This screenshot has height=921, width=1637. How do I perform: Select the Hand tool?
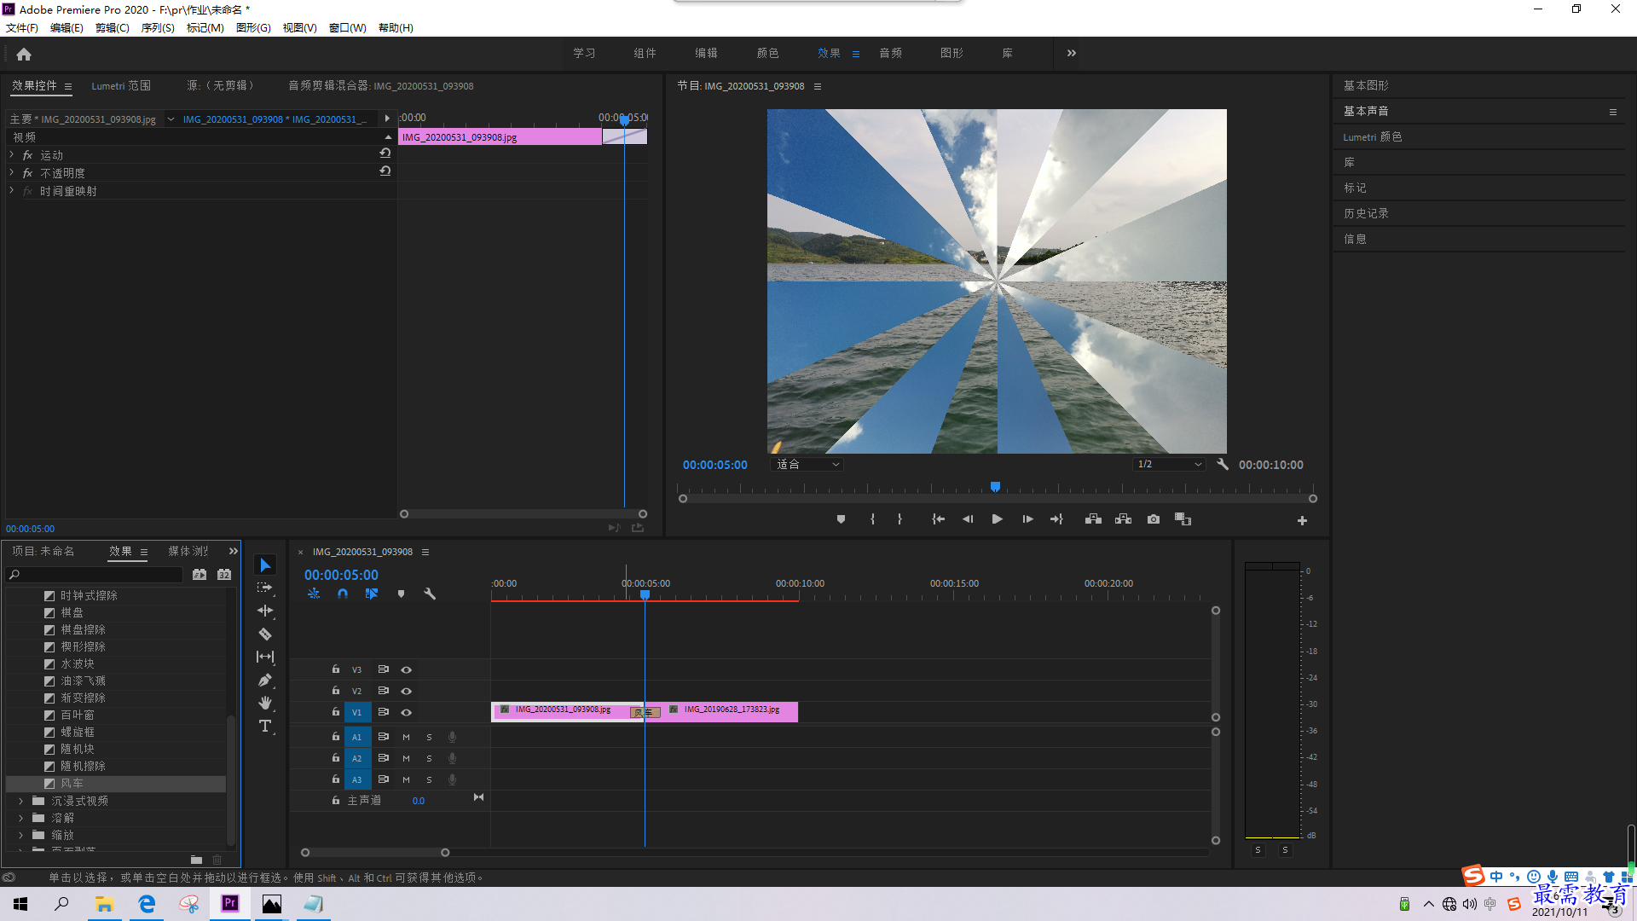265,703
